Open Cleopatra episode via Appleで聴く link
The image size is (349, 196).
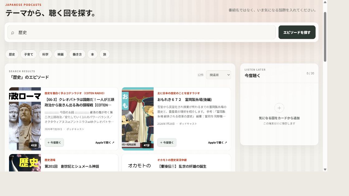click(x=105, y=142)
